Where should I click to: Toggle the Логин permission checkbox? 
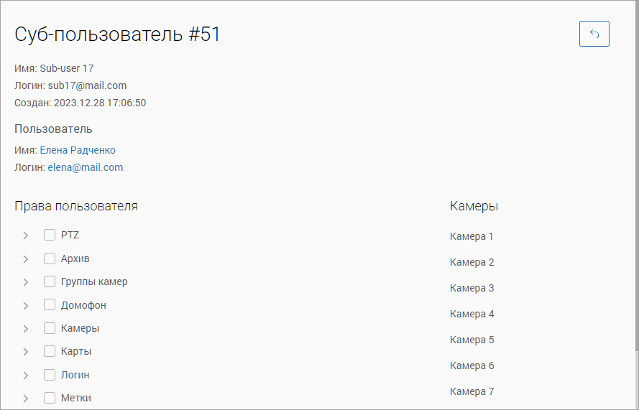[x=50, y=375]
